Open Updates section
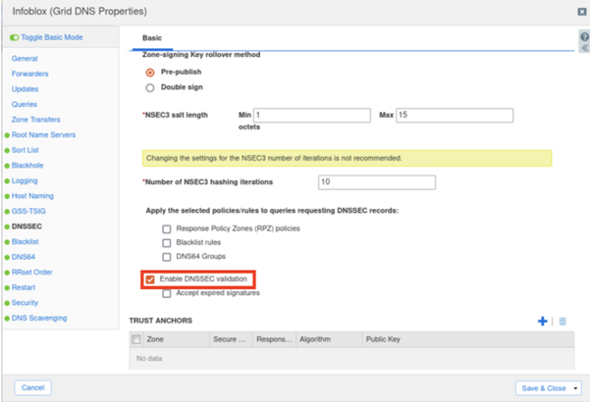Viewport: 590px width, 402px height. coord(25,89)
